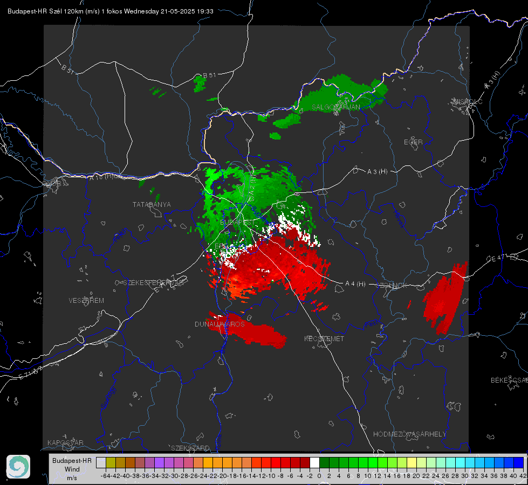Image resolution: width=528 pixels, height=485 pixels.
Task: Select the white zero-velocity swatch in legend
Action: 314,462
